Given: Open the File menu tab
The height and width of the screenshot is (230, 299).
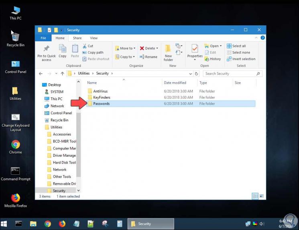Looking at the screenshot, I should [x=43, y=38].
